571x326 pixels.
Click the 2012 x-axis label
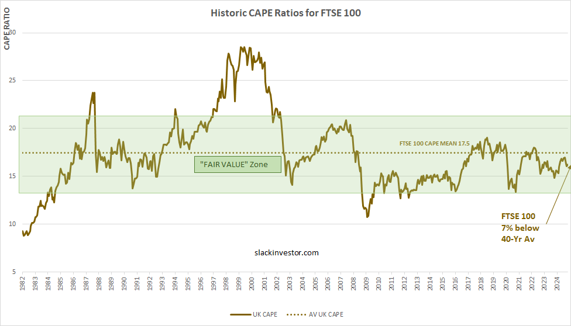405,284
